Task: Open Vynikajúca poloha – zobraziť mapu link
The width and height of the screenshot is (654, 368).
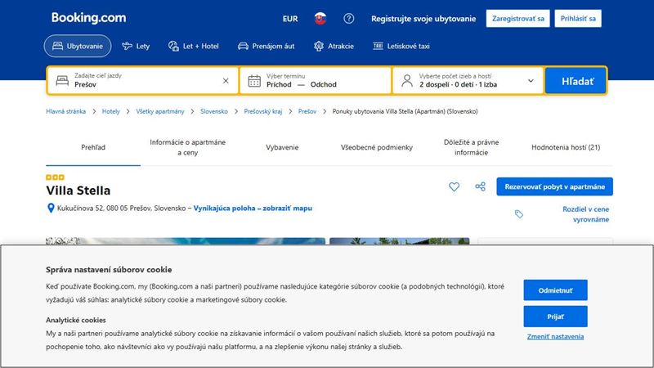Action: pyautogui.click(x=253, y=208)
